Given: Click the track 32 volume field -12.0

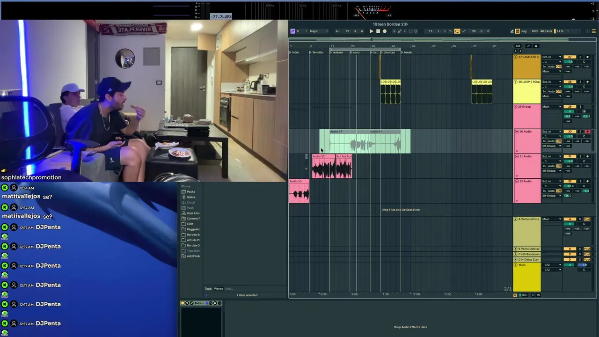Looking at the screenshot, I should pos(570,186).
